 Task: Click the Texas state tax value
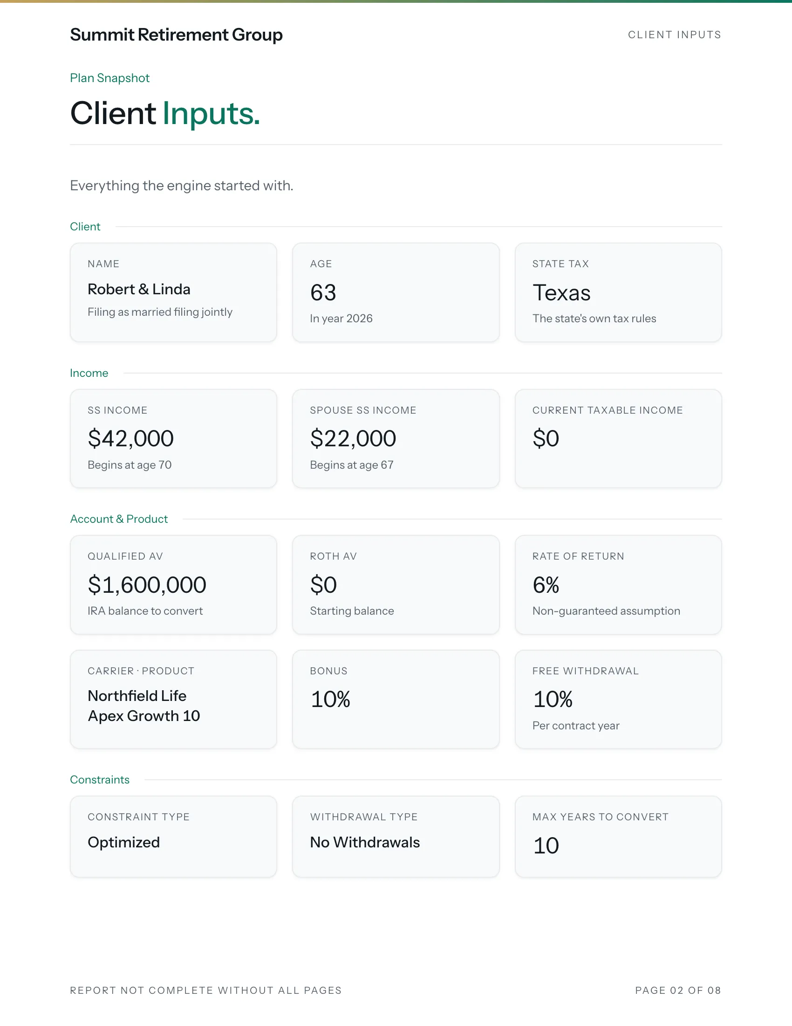[561, 293]
